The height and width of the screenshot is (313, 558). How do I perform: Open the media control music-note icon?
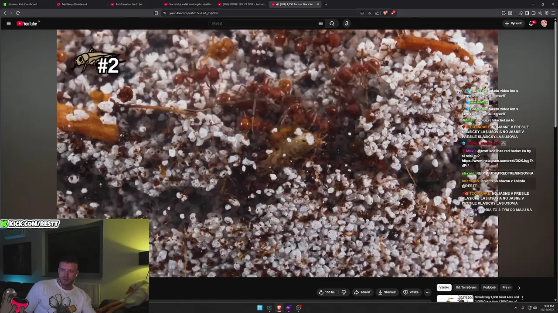521,13
